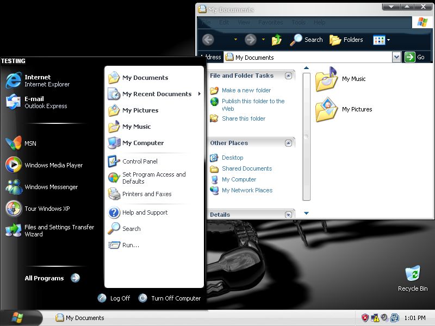Open My Pictures in Start menu
Image resolution: width=435 pixels, height=326 pixels.
tap(133, 110)
